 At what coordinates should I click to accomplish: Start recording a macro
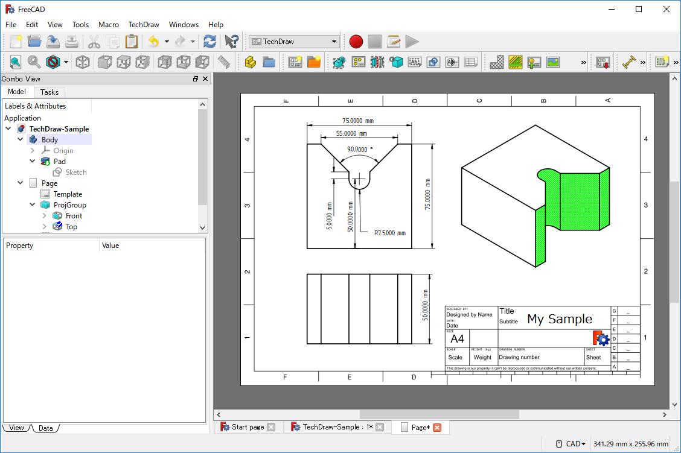point(356,41)
